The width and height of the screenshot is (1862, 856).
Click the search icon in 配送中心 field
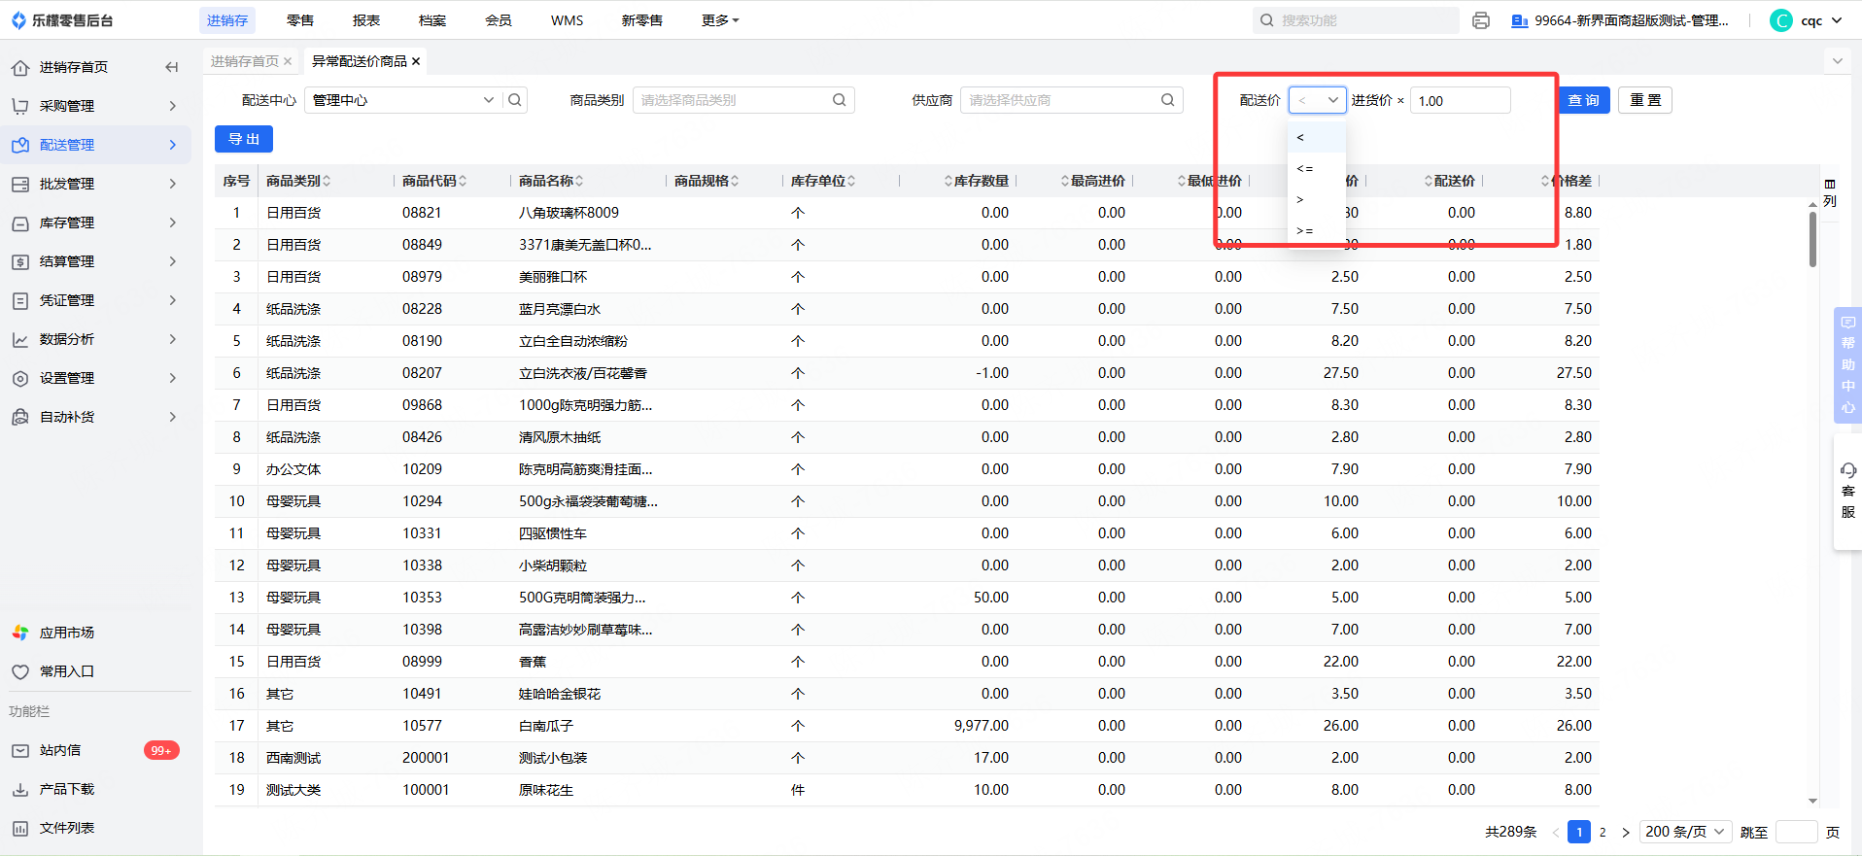(x=515, y=100)
